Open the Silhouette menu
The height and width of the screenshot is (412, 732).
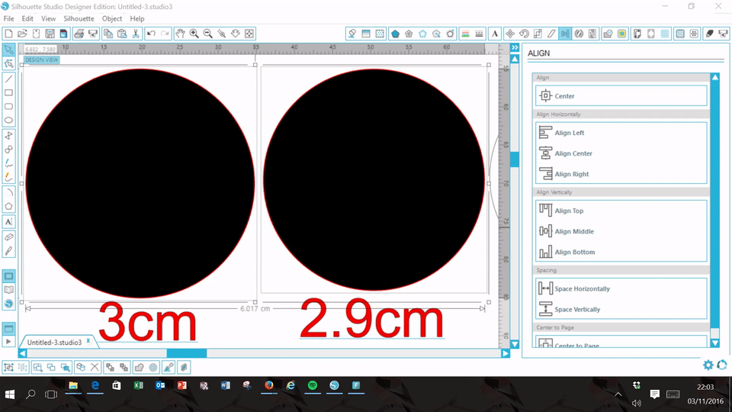pyautogui.click(x=79, y=18)
